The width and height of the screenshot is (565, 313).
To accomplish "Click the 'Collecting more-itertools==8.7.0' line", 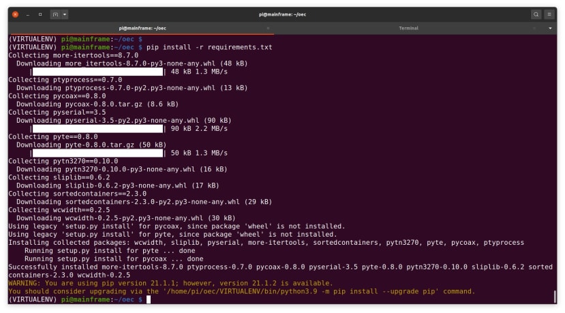I will tap(74, 55).
